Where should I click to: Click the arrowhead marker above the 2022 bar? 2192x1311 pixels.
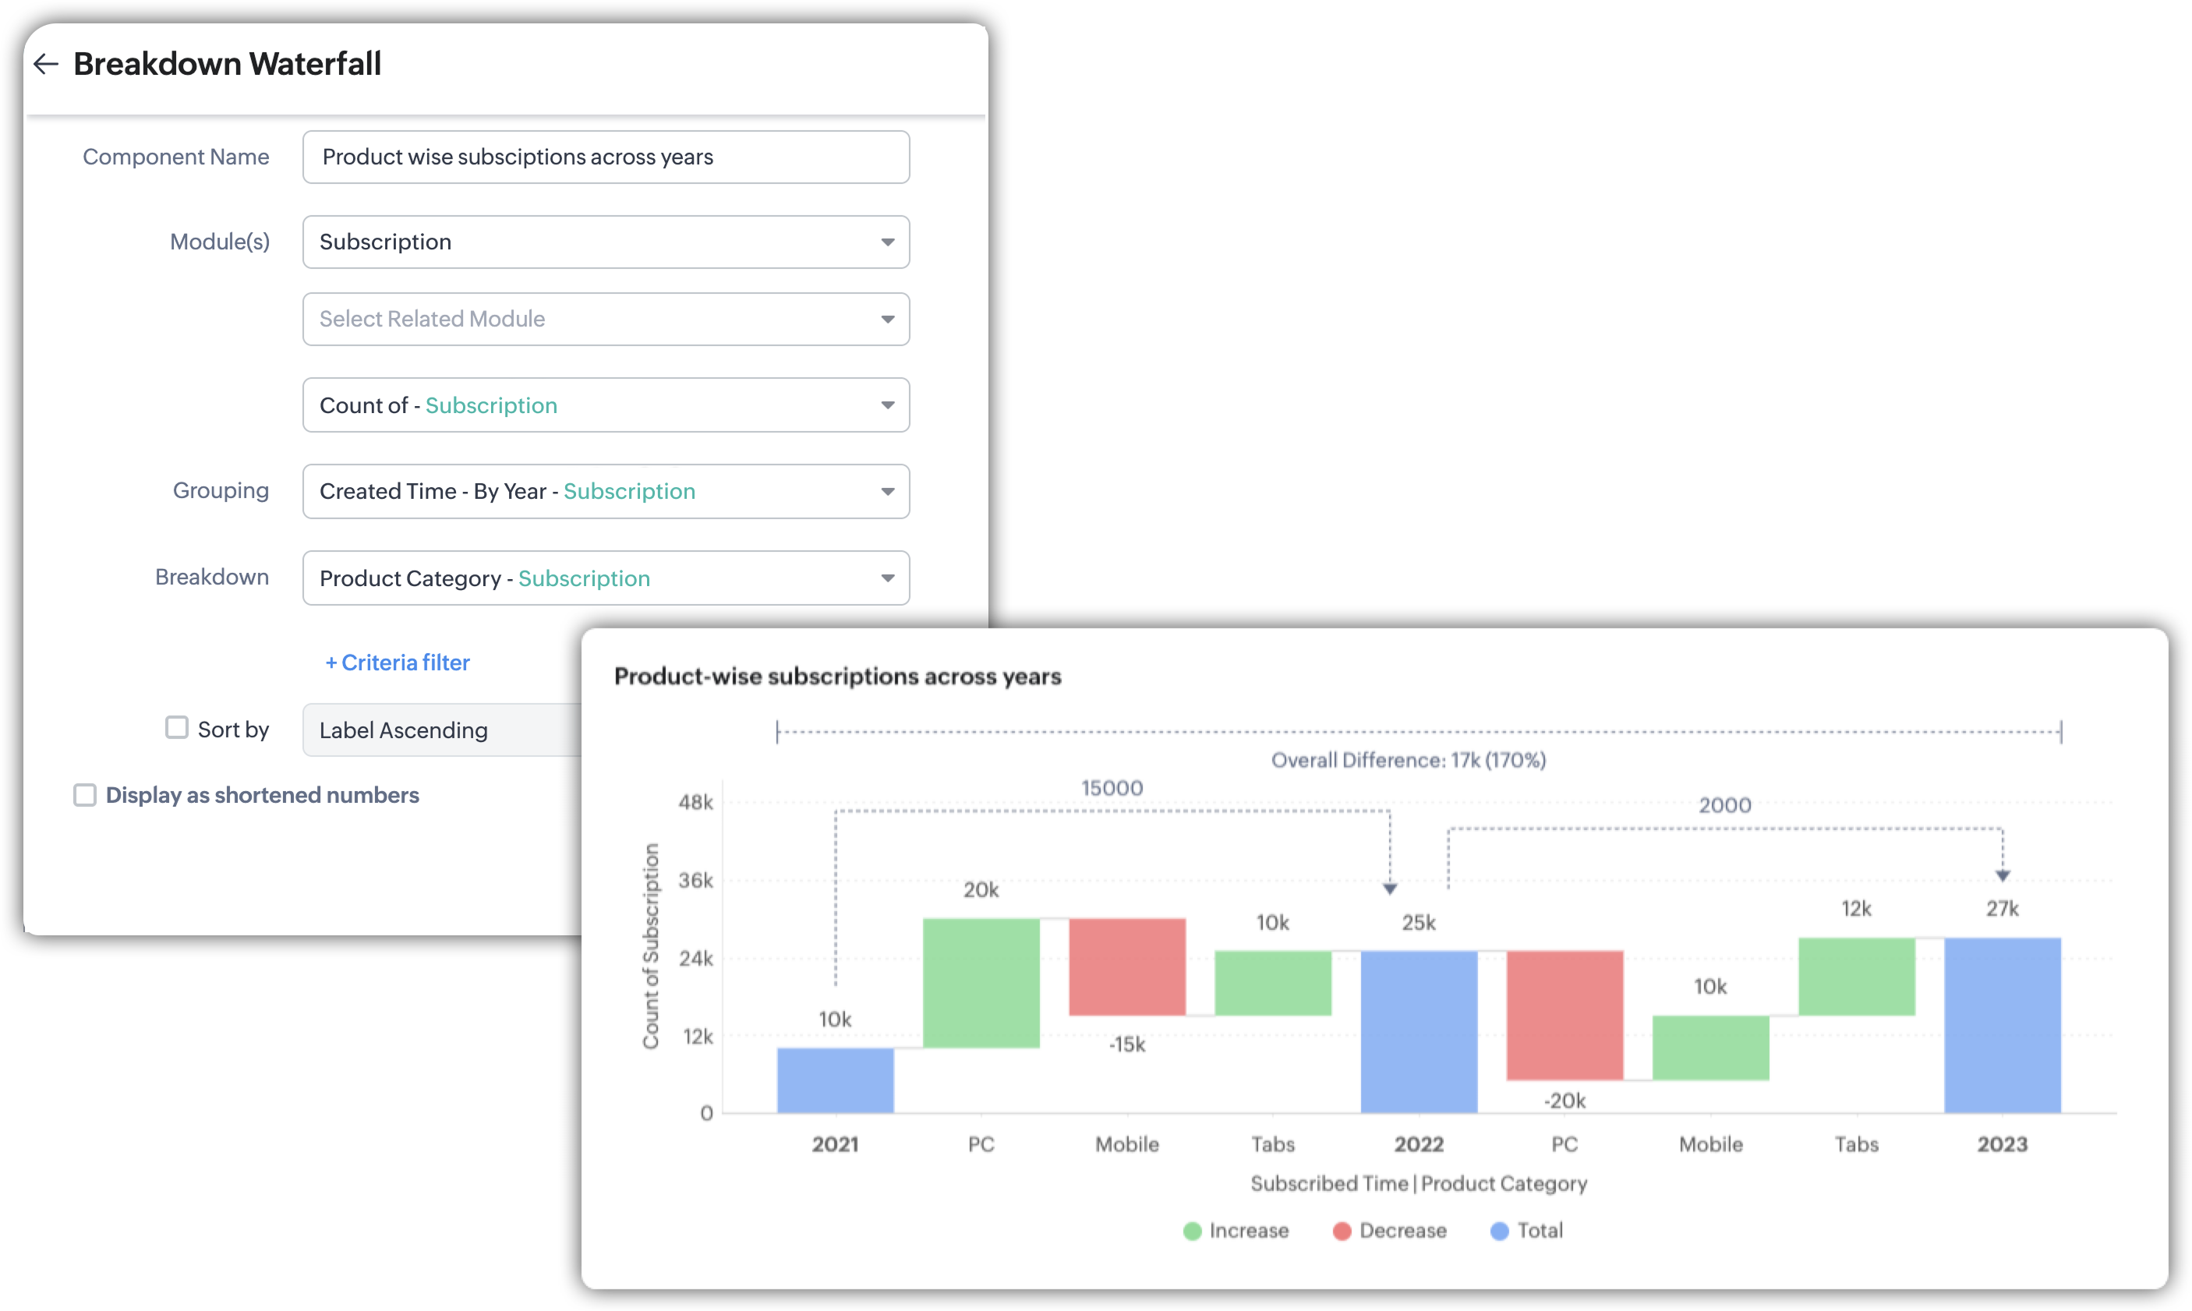(x=1390, y=889)
